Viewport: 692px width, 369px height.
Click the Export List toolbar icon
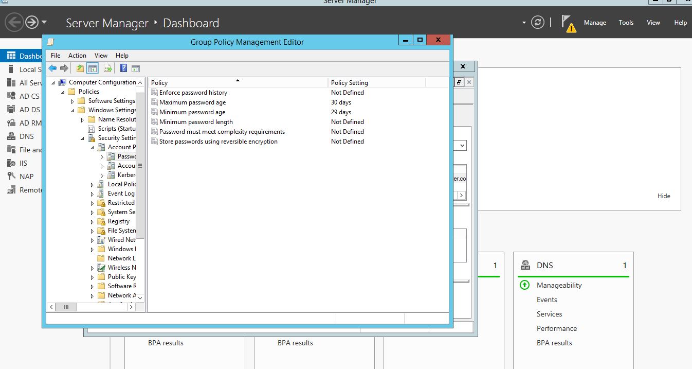tap(108, 68)
